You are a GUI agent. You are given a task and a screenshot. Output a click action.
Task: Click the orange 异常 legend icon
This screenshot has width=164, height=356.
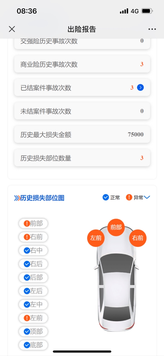click(x=129, y=197)
